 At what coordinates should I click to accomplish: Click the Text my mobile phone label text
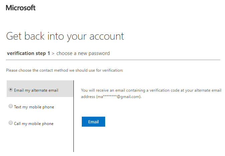34,107
